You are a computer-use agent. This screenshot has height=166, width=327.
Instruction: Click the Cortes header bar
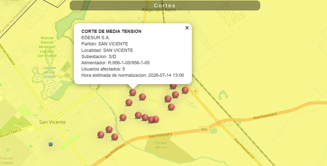click(x=165, y=5)
